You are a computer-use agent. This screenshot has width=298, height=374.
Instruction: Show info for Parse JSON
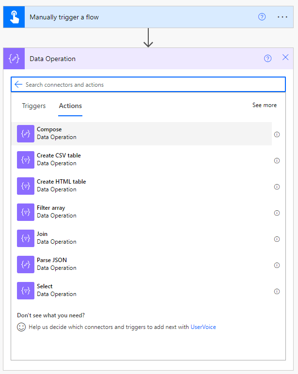[277, 265]
